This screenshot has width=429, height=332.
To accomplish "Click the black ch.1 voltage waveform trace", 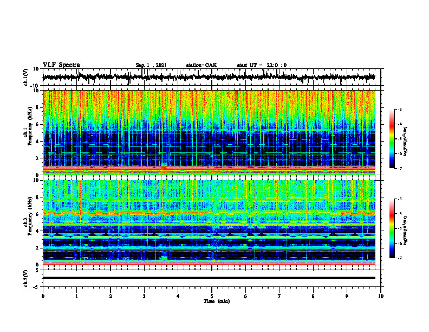I will [209, 77].
